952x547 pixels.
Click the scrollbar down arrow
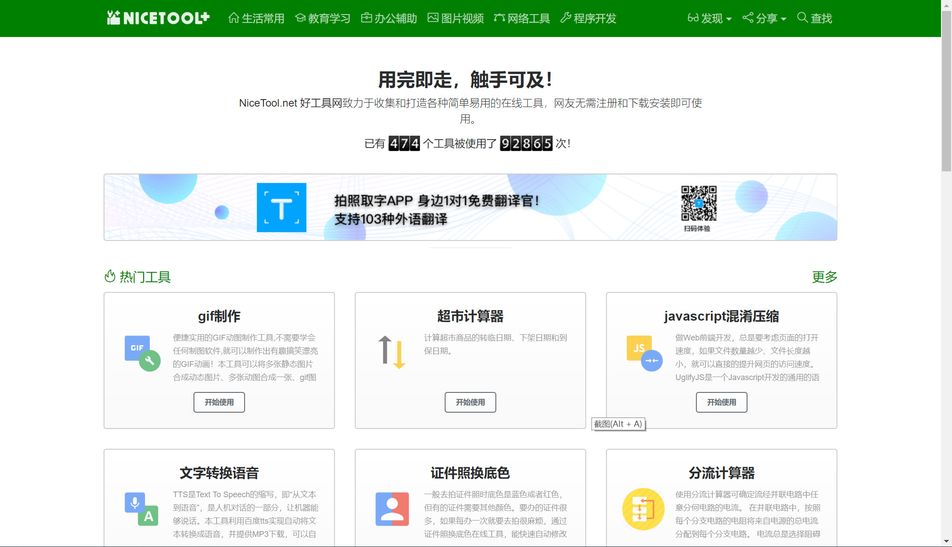point(946,541)
